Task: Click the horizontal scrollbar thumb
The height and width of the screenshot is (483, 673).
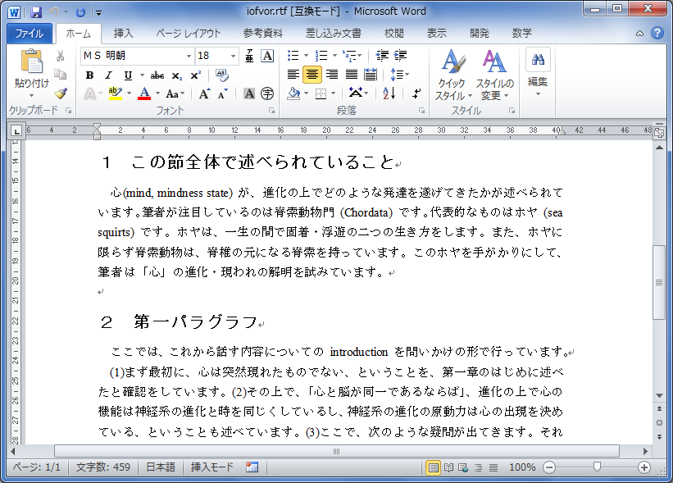Action: (336, 451)
